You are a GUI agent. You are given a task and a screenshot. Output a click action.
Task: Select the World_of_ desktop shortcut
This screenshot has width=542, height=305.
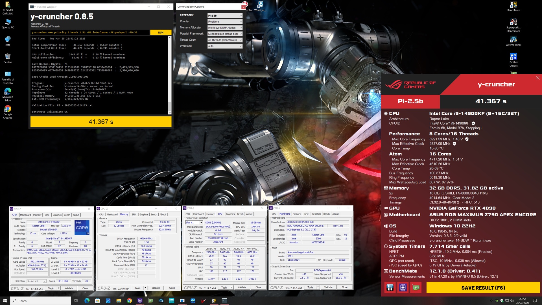pos(260,6)
